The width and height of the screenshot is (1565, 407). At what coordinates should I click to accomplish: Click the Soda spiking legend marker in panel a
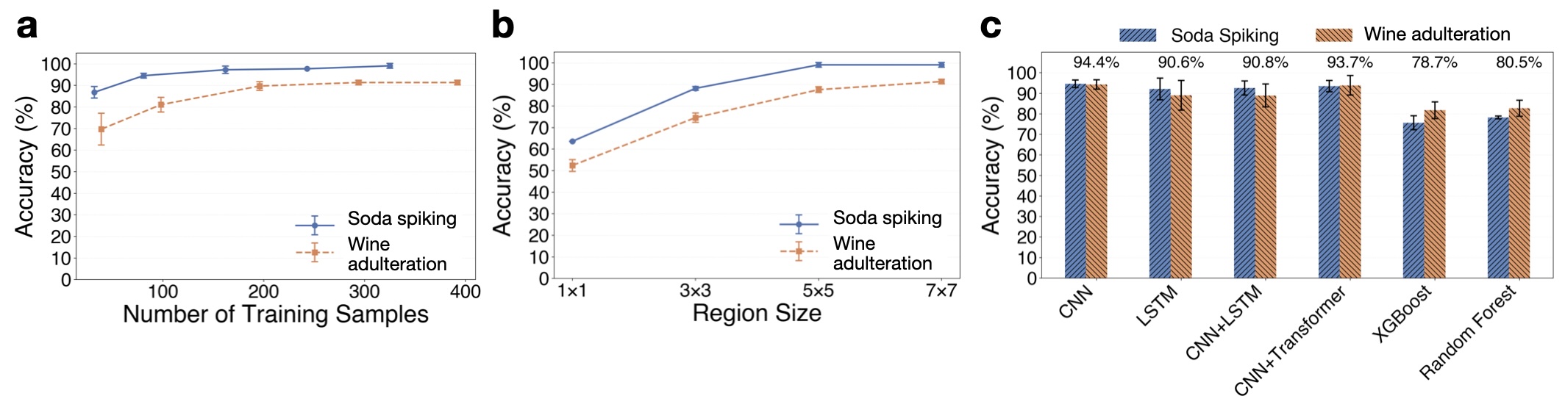(x=315, y=225)
